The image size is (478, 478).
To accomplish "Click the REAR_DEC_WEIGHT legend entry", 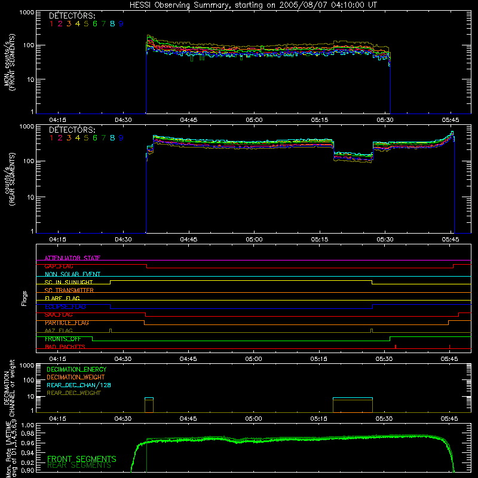I will (x=73, y=393).
